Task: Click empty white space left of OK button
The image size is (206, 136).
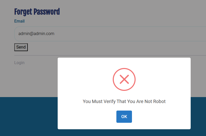Action: (88, 117)
